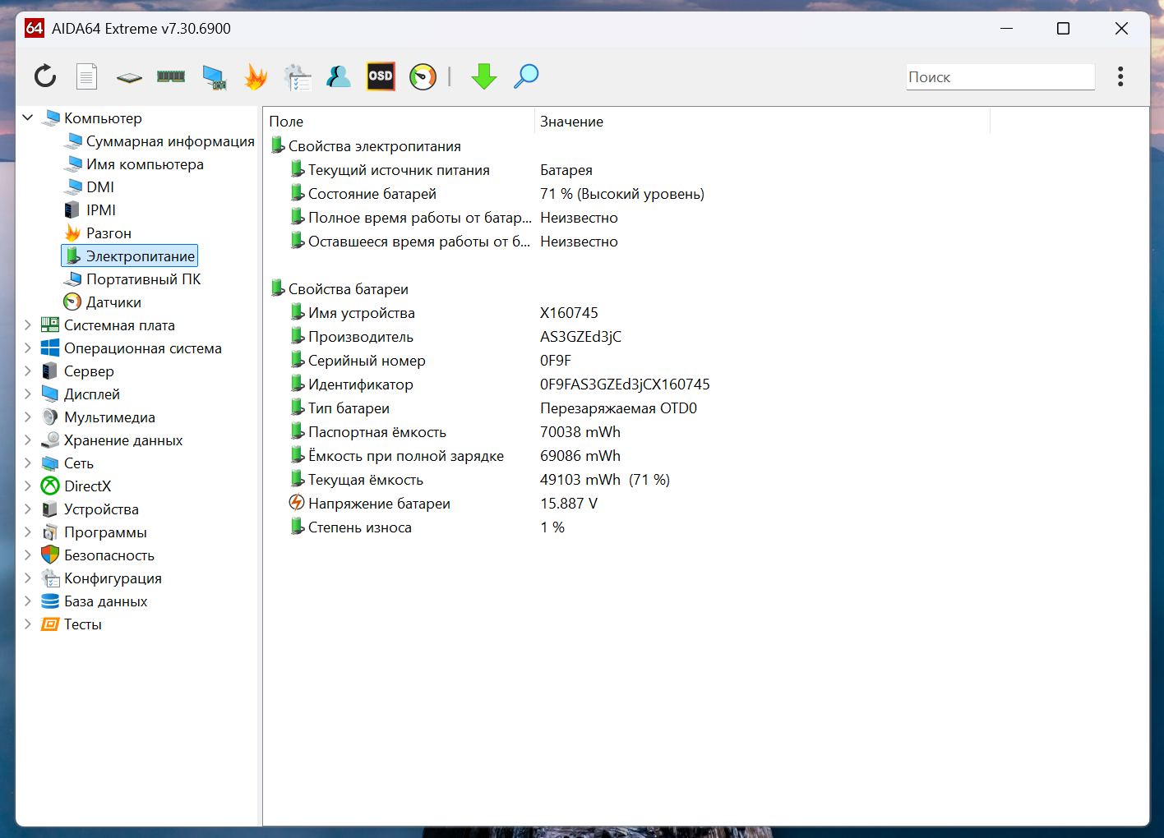This screenshot has height=838, width=1164.
Task: Open the memory module toolbar icon
Action: [171, 76]
